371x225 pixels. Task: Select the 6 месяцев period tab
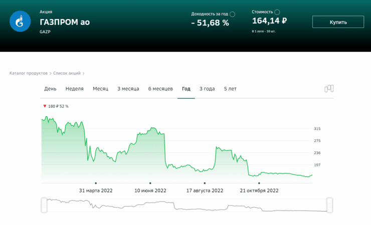[160, 88]
